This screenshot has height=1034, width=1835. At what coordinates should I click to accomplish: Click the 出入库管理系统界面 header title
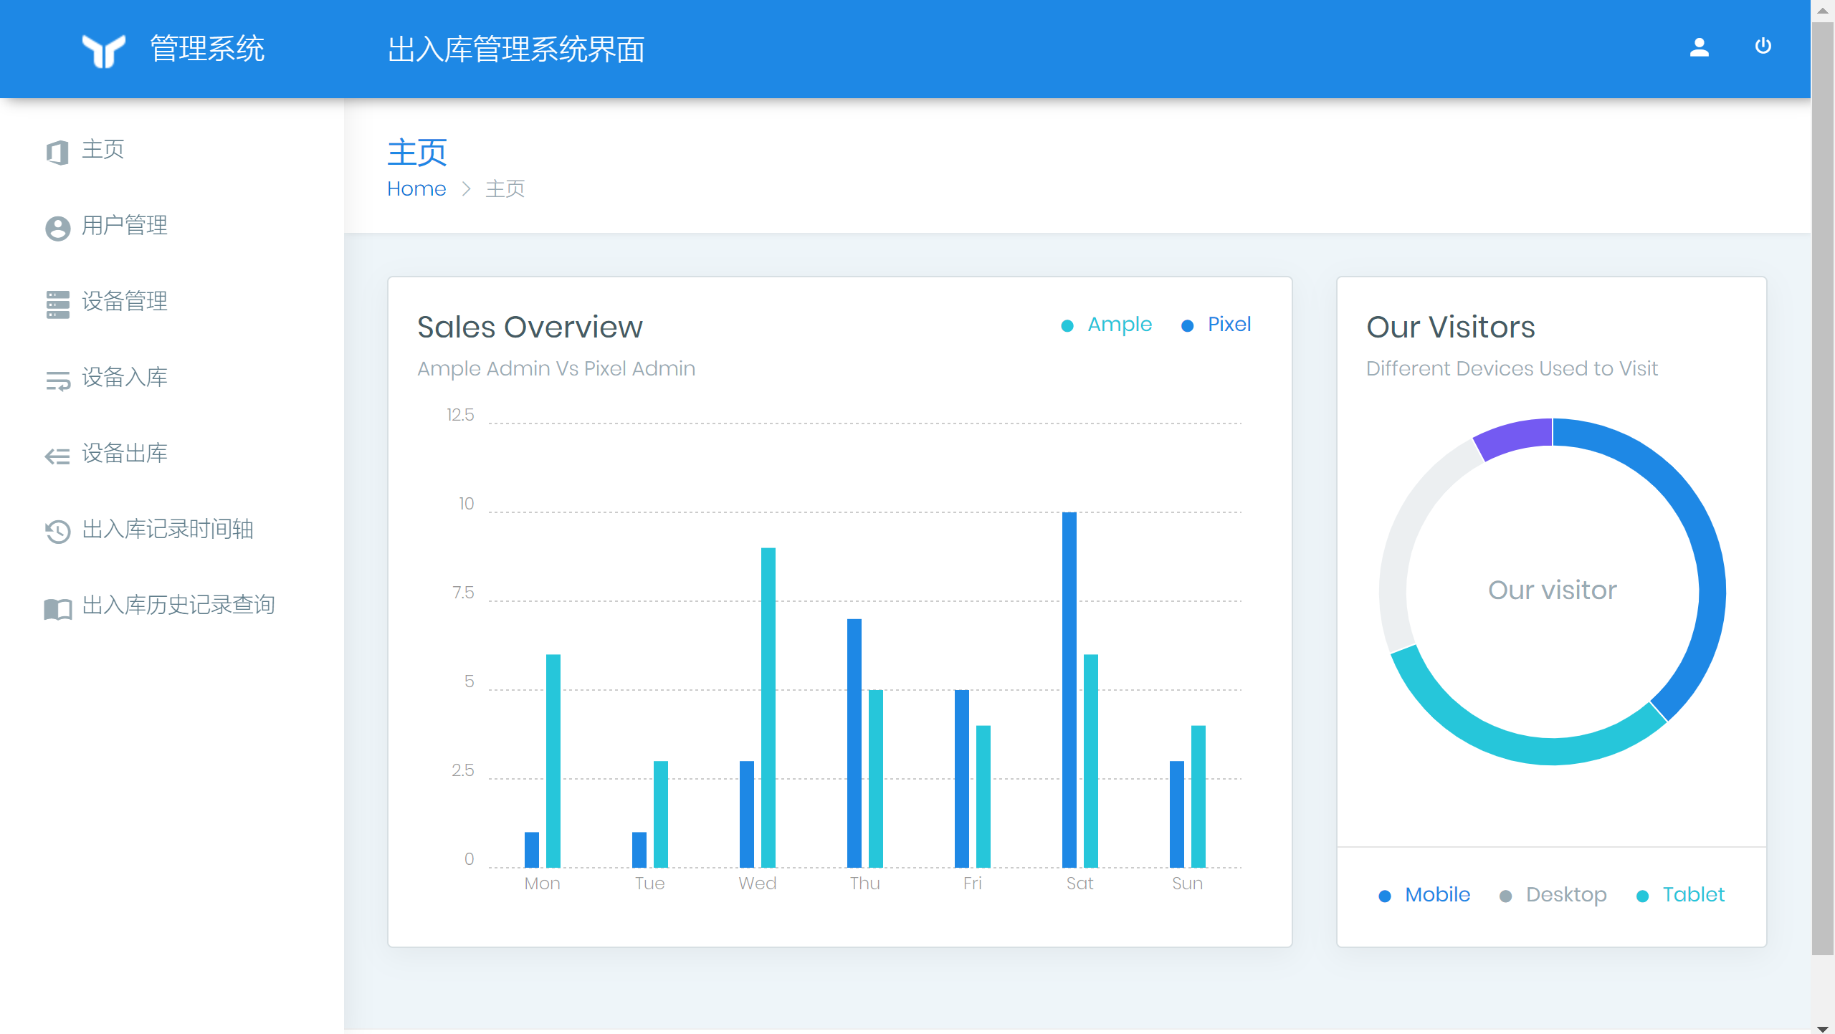pyautogui.click(x=516, y=49)
